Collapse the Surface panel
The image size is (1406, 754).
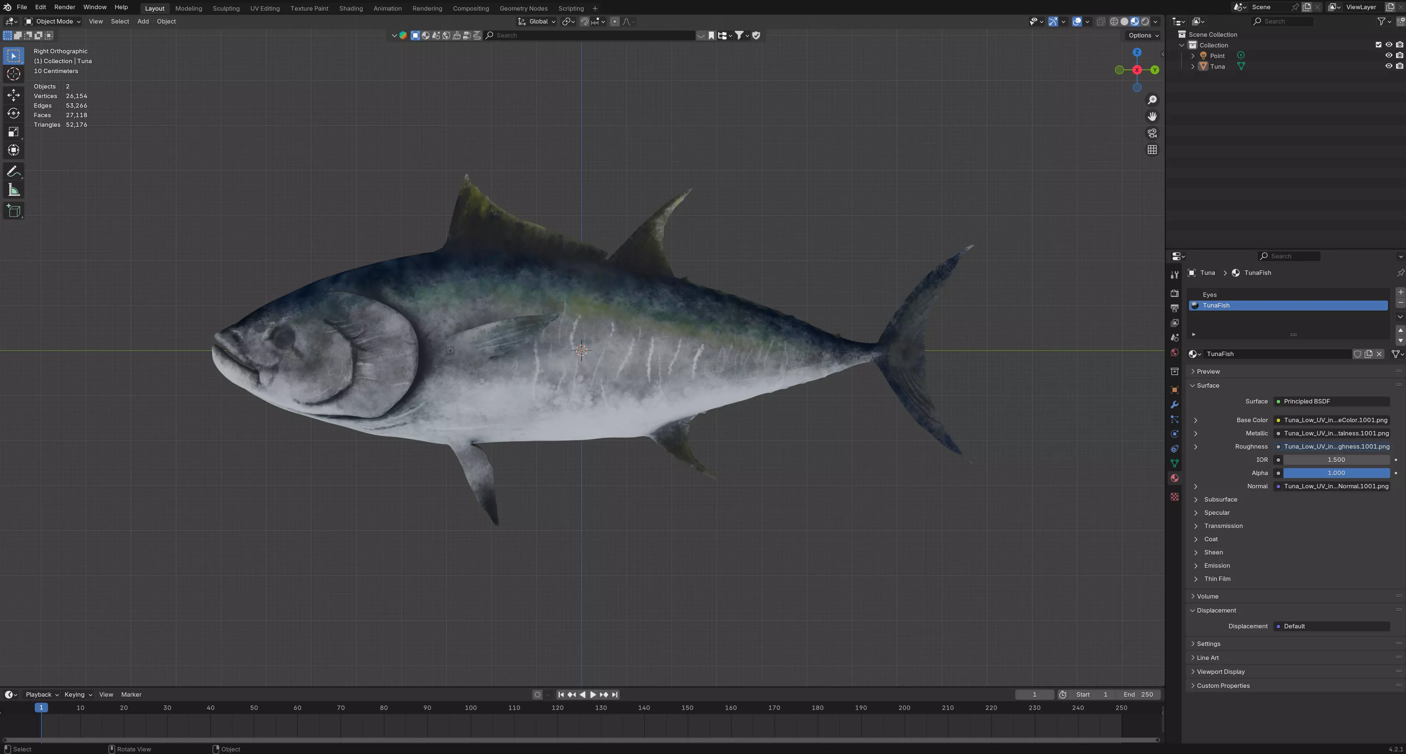point(1207,385)
